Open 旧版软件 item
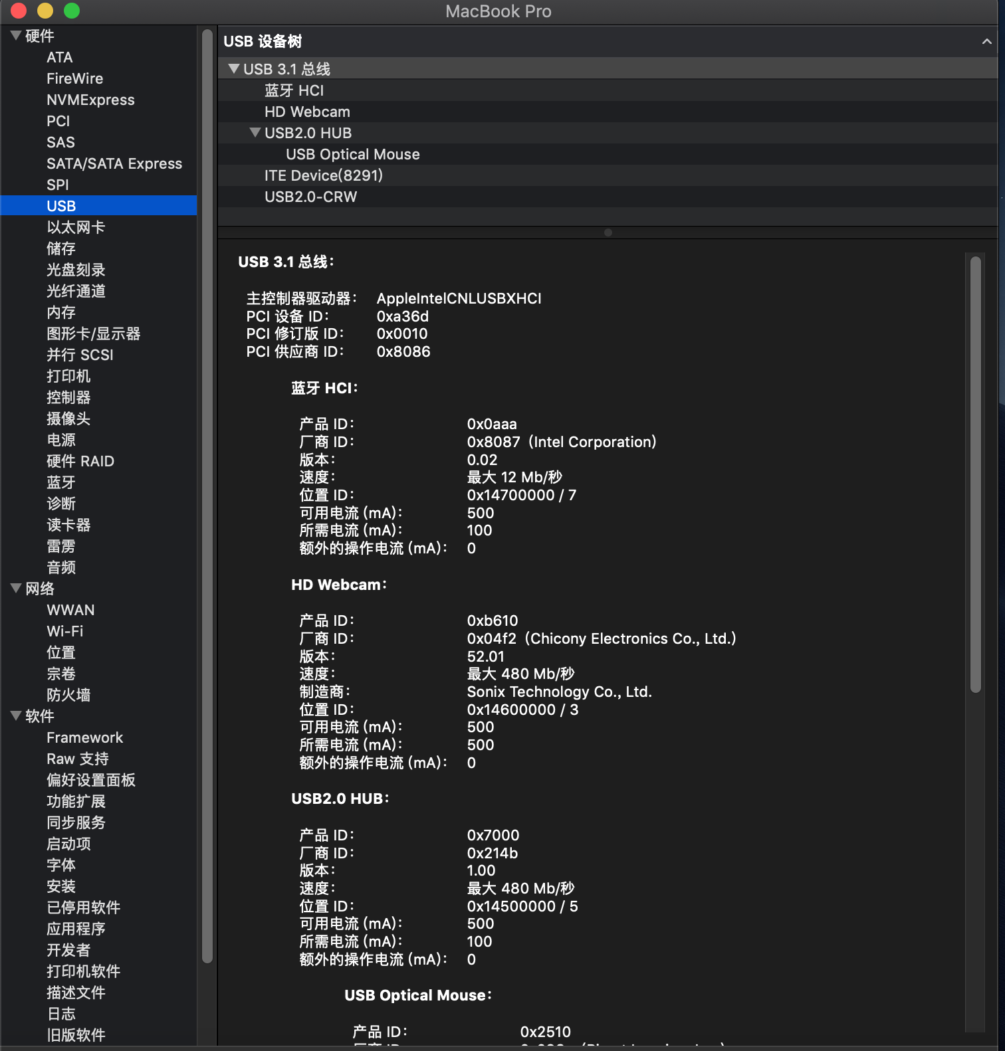Screen dimensions: 1005x1051 click(x=76, y=1035)
